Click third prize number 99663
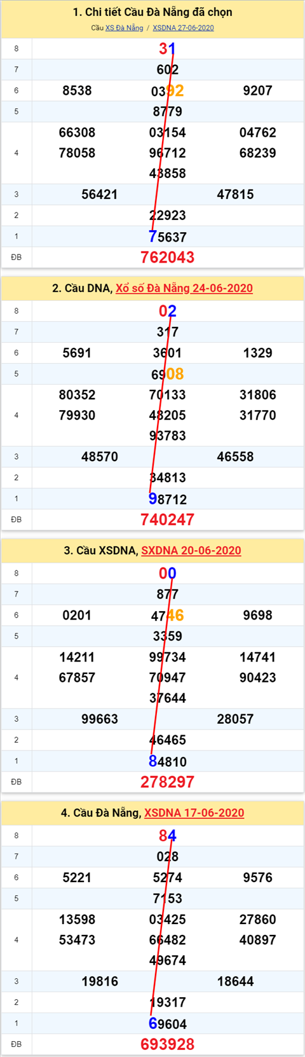 (100, 719)
